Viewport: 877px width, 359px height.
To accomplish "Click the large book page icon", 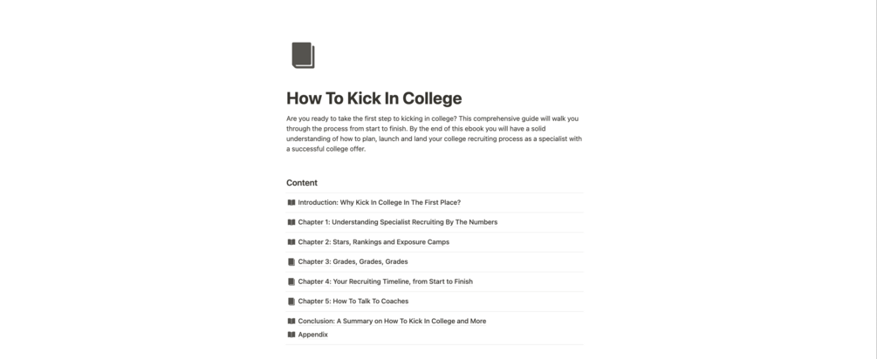I will (x=303, y=55).
